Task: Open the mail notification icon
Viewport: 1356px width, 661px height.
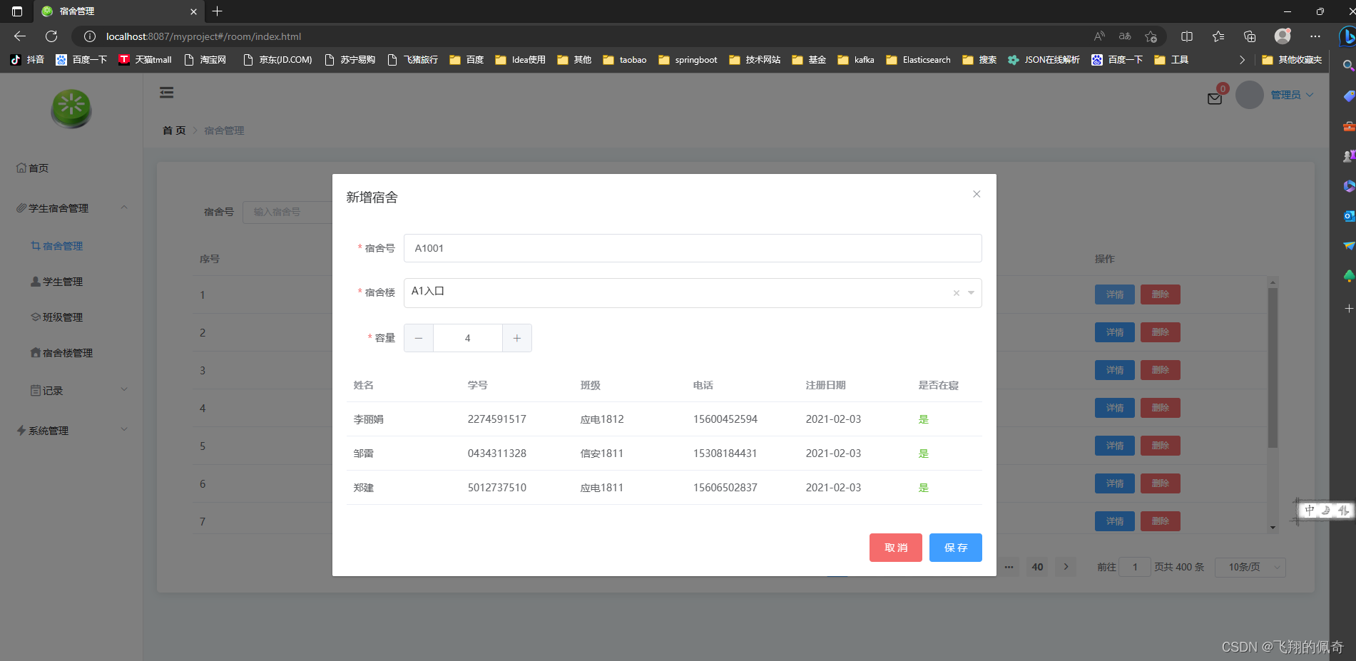Action: (x=1215, y=98)
